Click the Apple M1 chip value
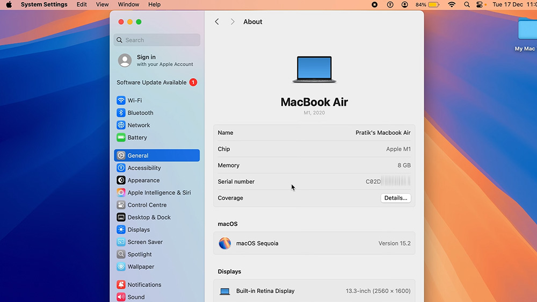537x302 pixels. 398,149
